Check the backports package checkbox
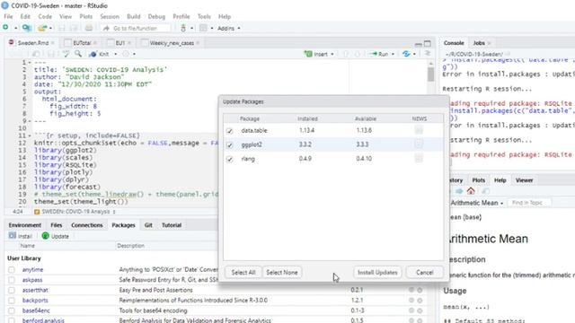Image resolution: width=575 pixels, height=323 pixels. pos(12,301)
